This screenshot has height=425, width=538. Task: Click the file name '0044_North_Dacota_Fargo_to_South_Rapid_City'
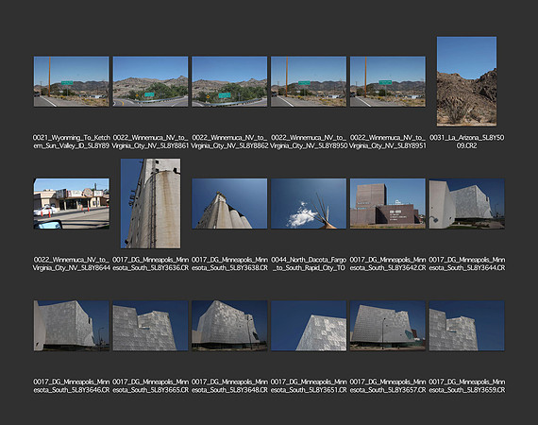(x=309, y=264)
